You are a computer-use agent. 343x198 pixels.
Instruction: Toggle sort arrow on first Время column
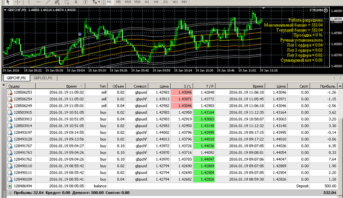(x=81, y=86)
